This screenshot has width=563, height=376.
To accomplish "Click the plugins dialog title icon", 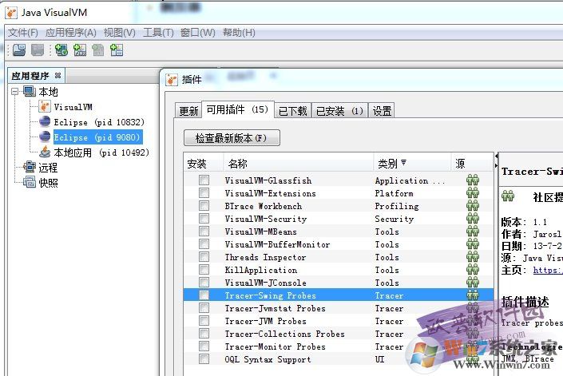I will (x=172, y=80).
